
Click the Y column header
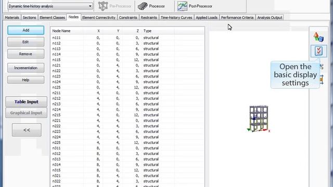click(x=118, y=31)
